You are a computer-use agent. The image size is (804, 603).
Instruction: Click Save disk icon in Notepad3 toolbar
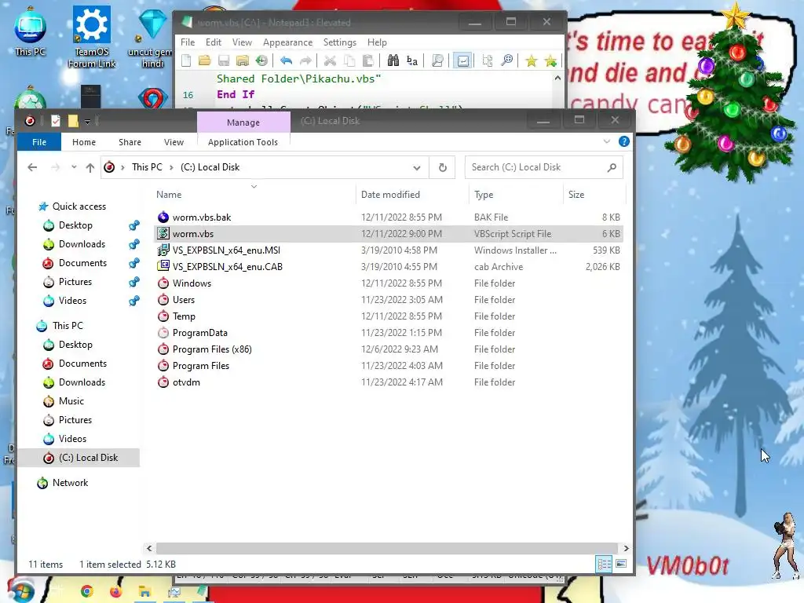(x=224, y=61)
